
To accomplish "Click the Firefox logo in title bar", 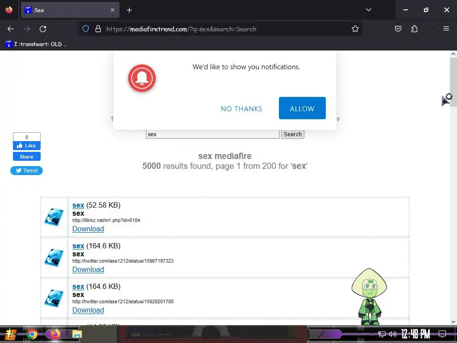I will click(x=9, y=10).
